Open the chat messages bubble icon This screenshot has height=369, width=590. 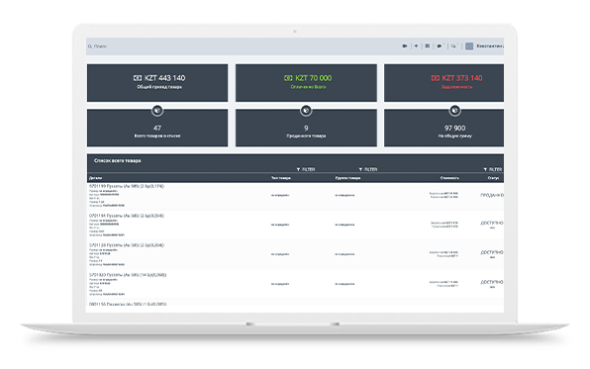pos(440,46)
